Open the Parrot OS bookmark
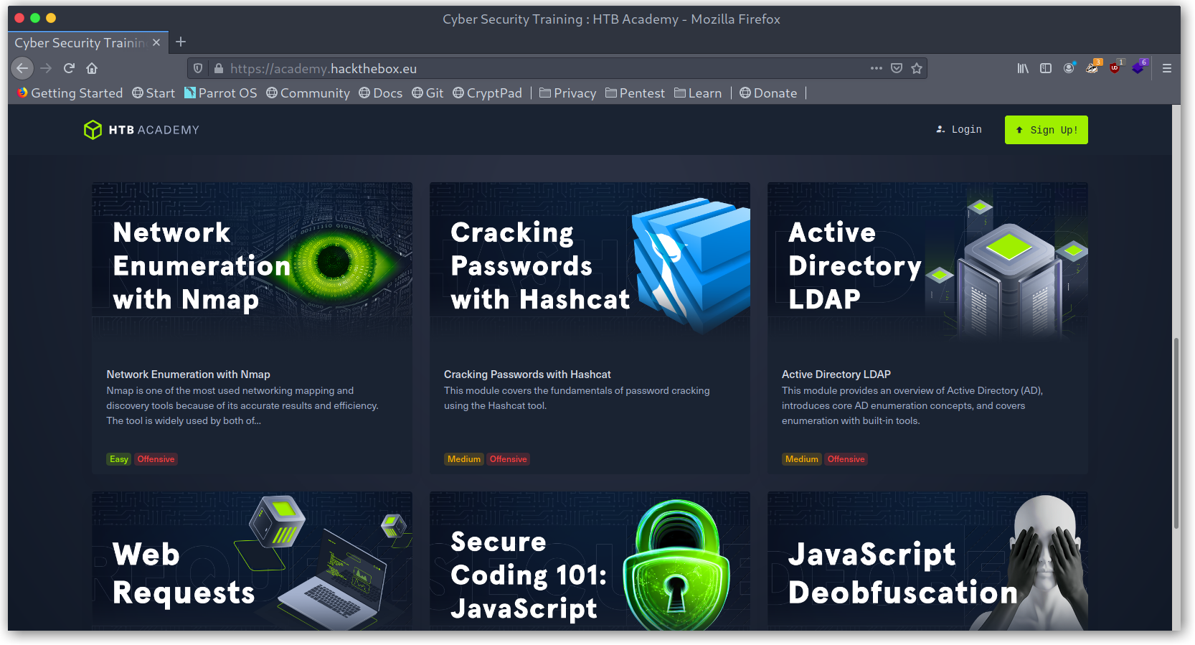 220,93
